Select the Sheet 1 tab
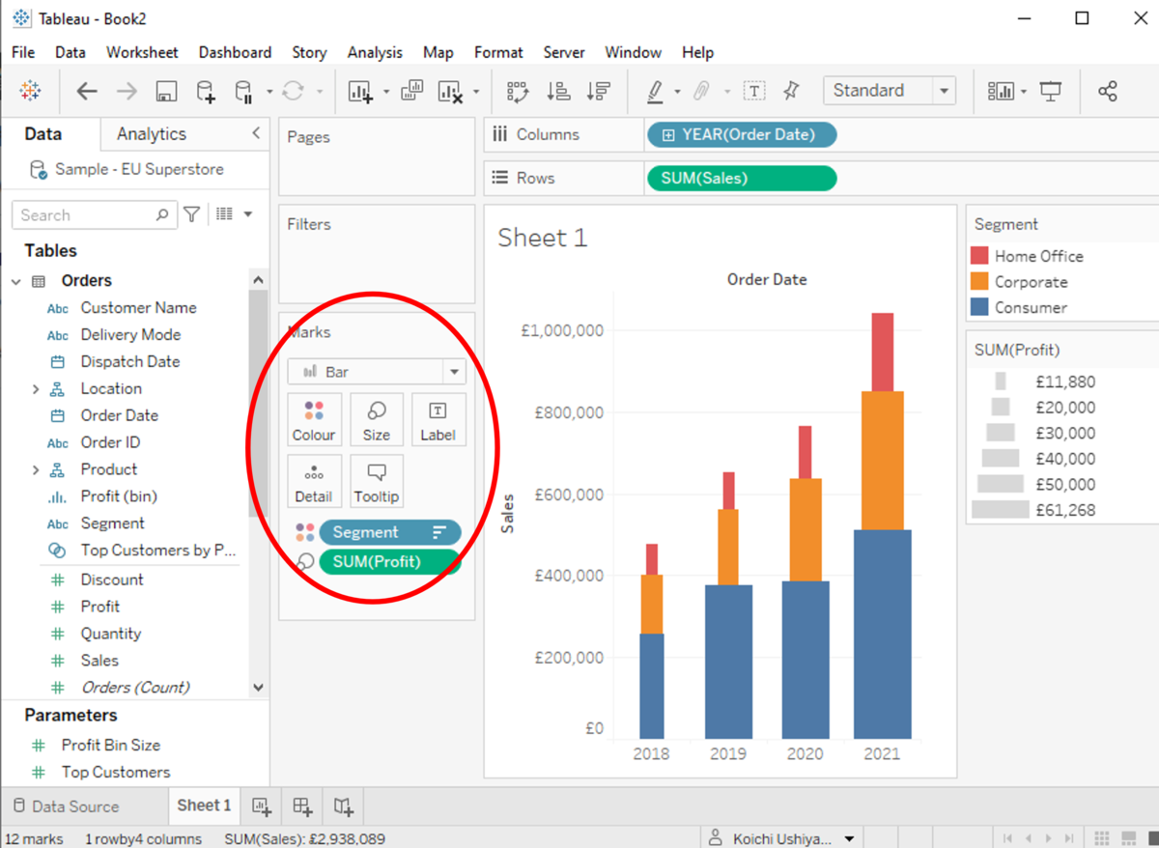 [204, 806]
